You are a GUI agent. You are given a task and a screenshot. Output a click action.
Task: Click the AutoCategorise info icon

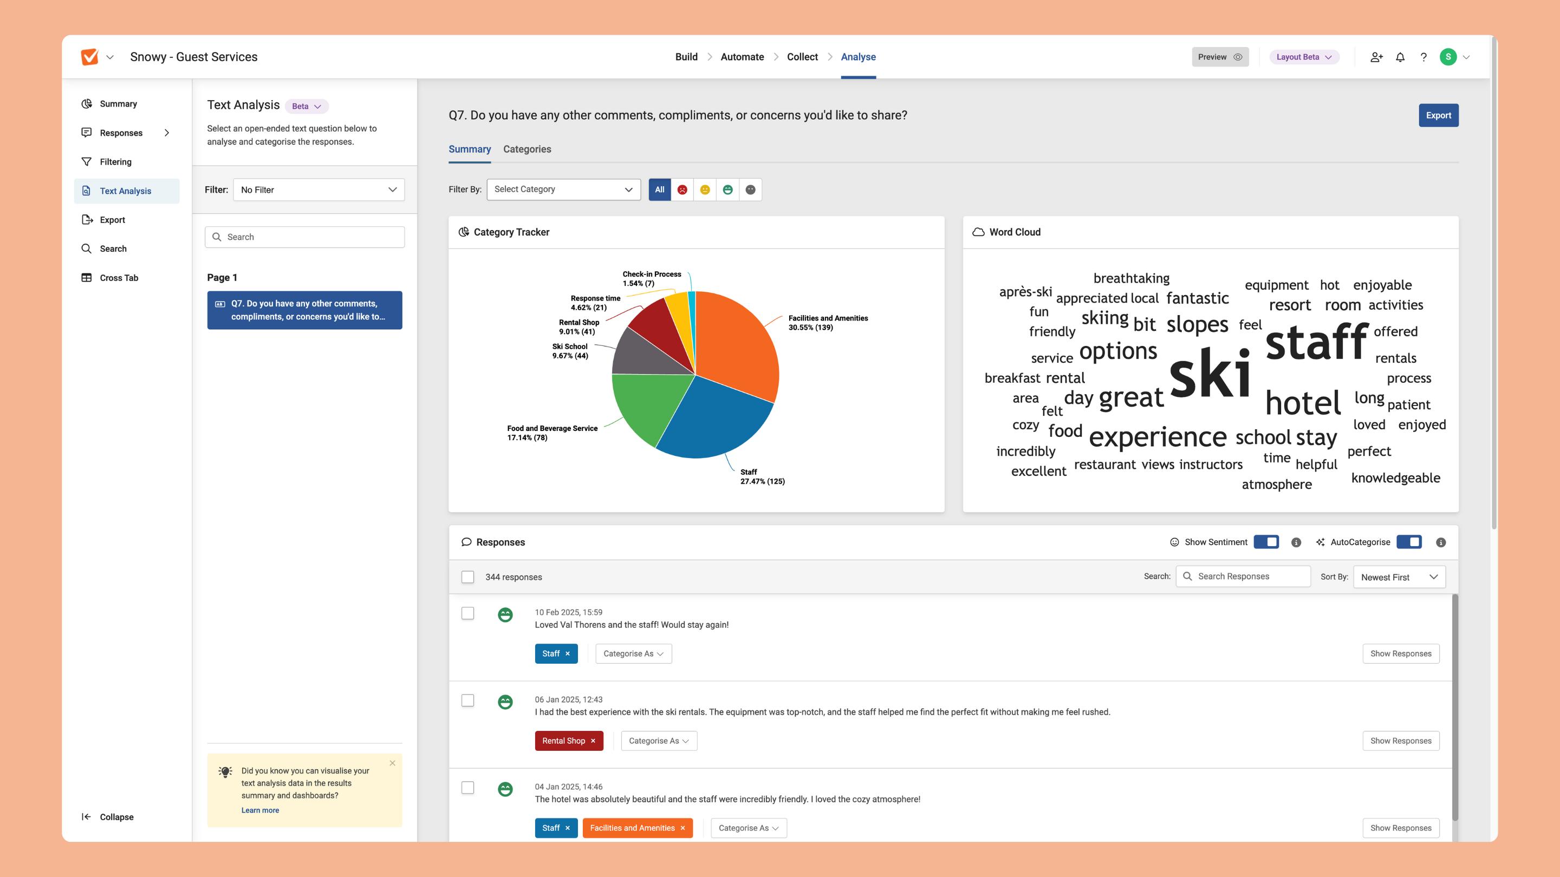[1441, 542]
